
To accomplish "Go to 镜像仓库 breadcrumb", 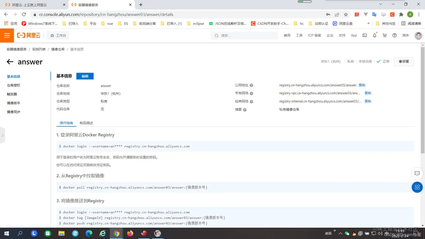I will click(x=58, y=49).
